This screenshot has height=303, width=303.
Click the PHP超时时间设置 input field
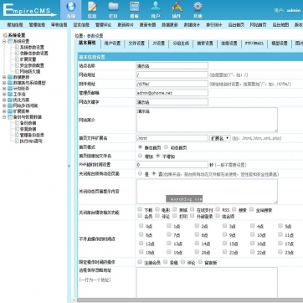tap(172, 165)
